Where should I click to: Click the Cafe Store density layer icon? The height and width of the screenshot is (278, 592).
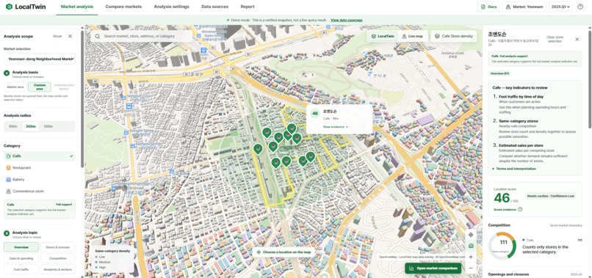[437, 36]
